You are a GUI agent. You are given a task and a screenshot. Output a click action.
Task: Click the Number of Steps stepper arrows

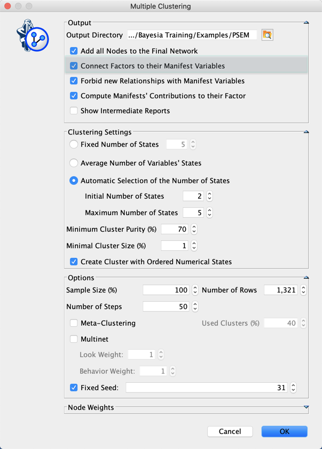click(195, 306)
